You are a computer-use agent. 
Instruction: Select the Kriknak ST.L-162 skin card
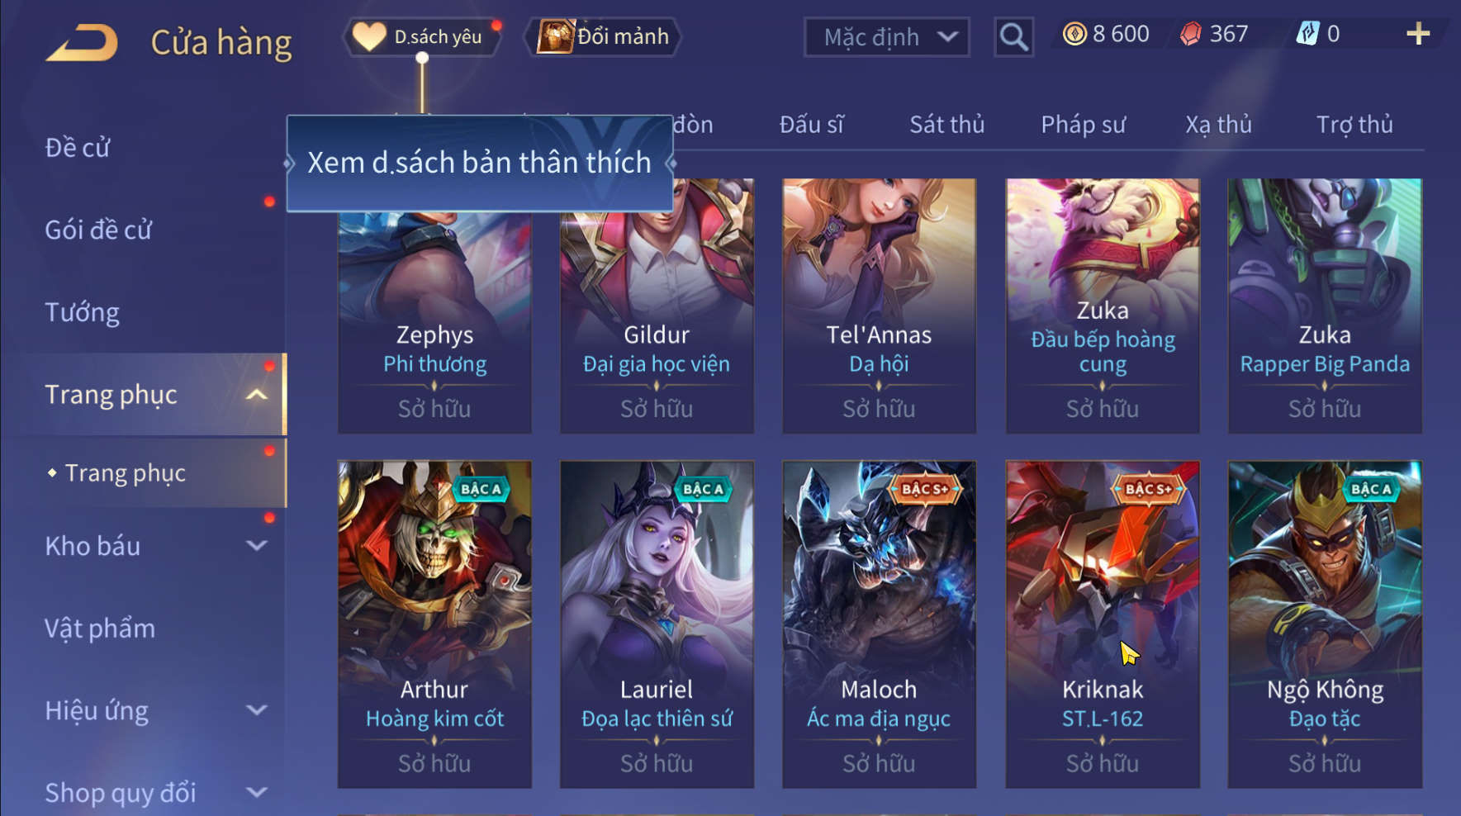click(1102, 624)
